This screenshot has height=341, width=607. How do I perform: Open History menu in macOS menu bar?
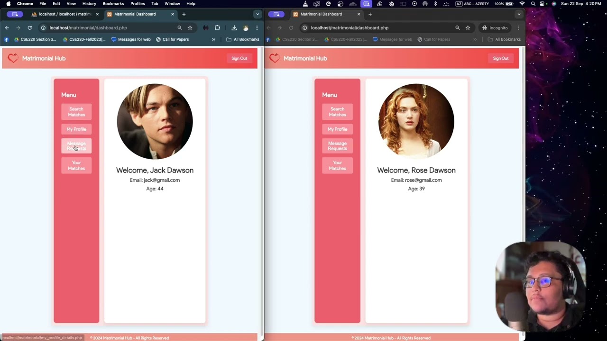pos(89,4)
